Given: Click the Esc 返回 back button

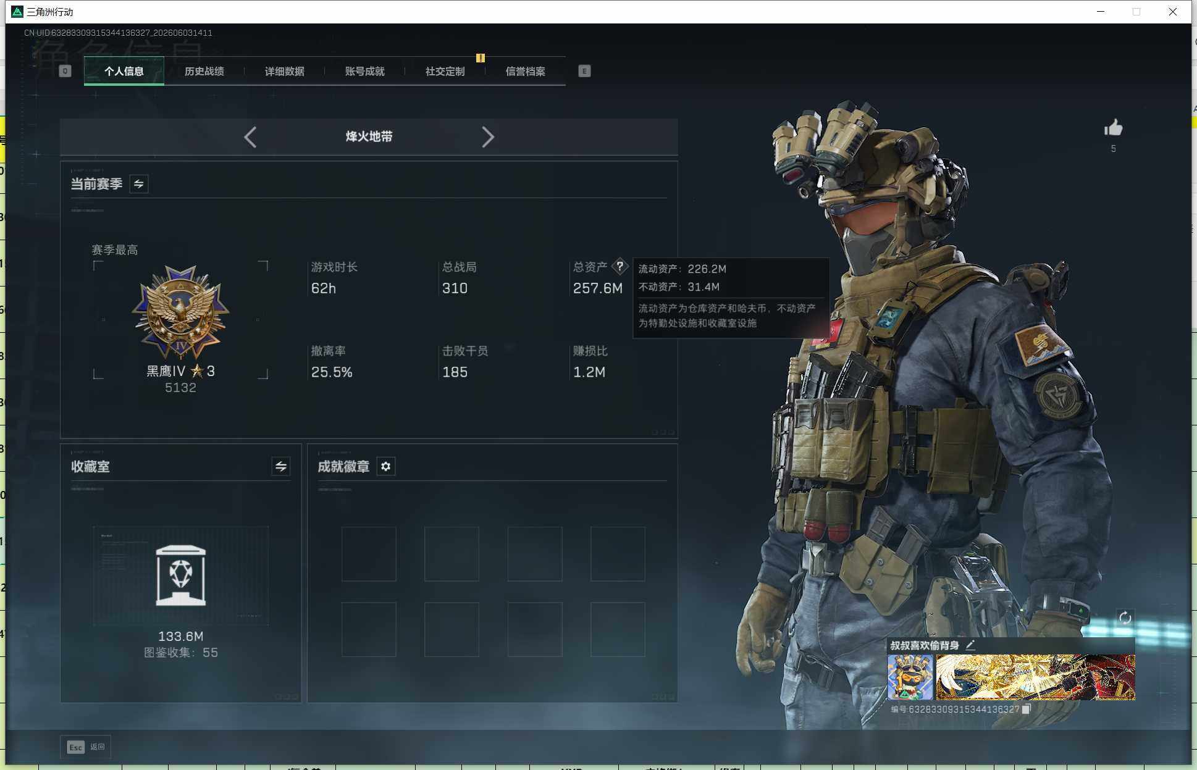Looking at the screenshot, I should click(85, 747).
